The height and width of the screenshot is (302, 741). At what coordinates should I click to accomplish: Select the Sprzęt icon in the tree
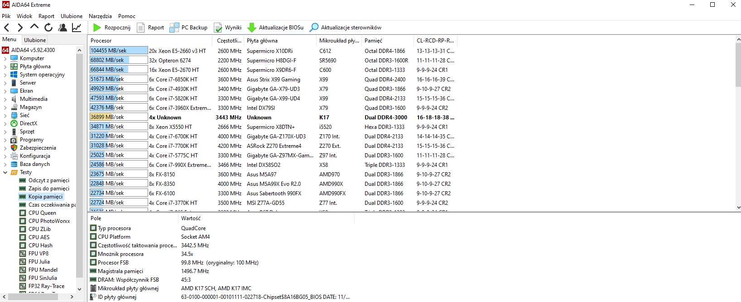(14, 132)
